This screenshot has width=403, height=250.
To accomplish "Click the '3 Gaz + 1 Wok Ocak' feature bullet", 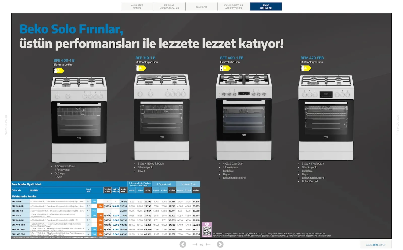I will [x=313, y=164].
